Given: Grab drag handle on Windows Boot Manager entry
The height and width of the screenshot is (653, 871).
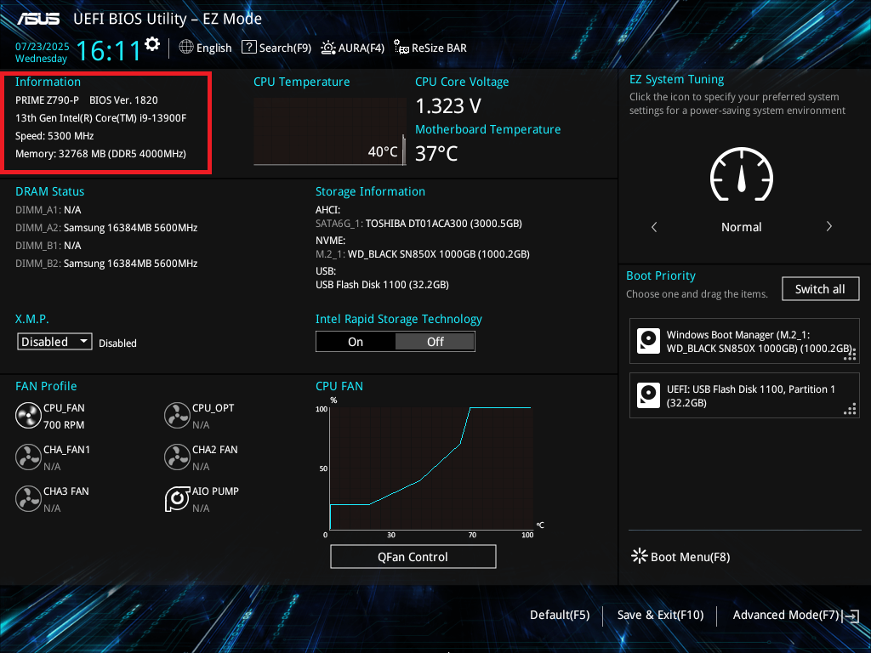Looking at the screenshot, I should click(850, 355).
